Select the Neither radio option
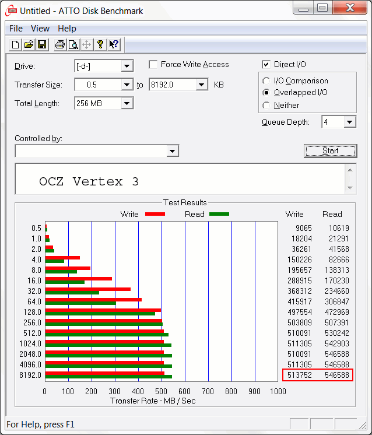The image size is (372, 435). click(266, 106)
